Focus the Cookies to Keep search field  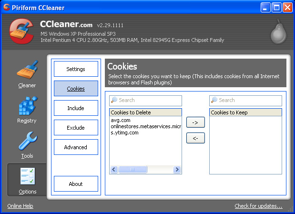tap(245, 101)
